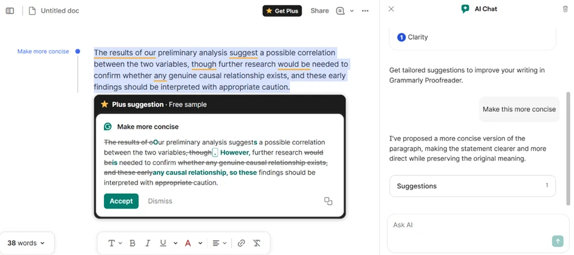Click the blue dot suggestion marker
Screen dimensions: 574x255
(78, 51)
